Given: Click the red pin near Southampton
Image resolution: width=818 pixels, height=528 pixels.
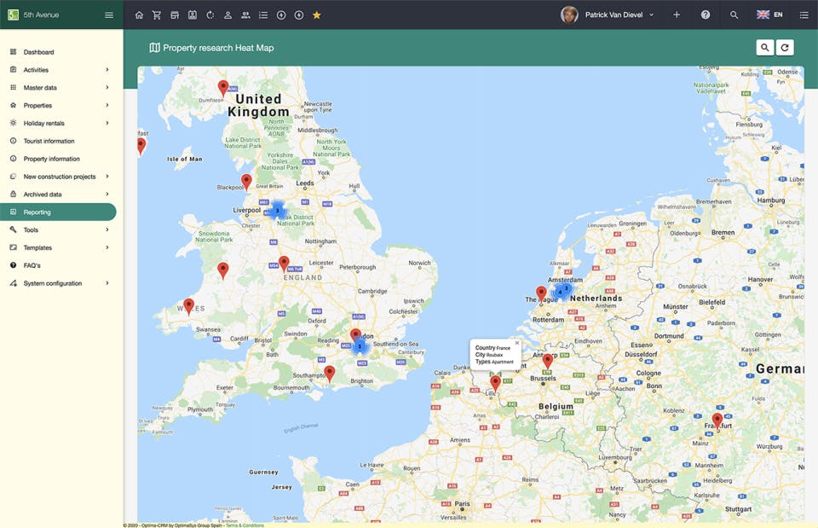Looking at the screenshot, I should pos(329,374).
